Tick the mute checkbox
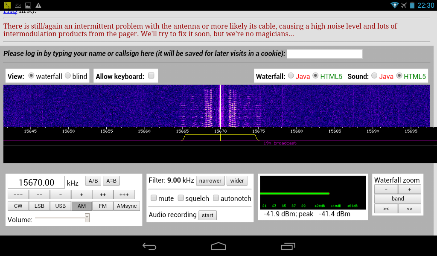The image size is (437, 256). 154,198
